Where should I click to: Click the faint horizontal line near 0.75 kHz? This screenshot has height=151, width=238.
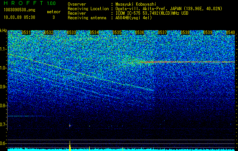tap(26, 116)
